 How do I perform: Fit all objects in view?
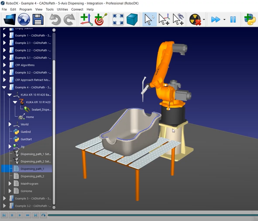tap(118, 20)
